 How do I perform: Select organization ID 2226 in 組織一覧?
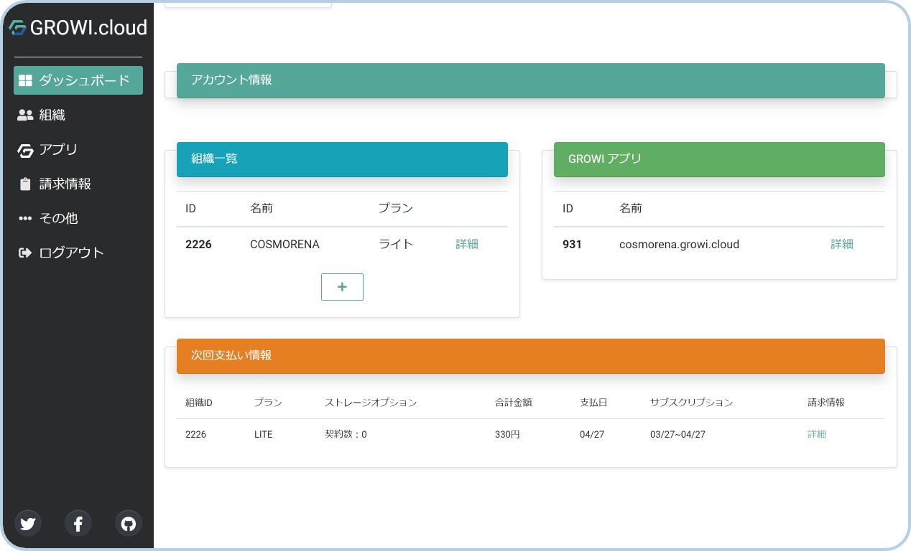click(x=198, y=244)
